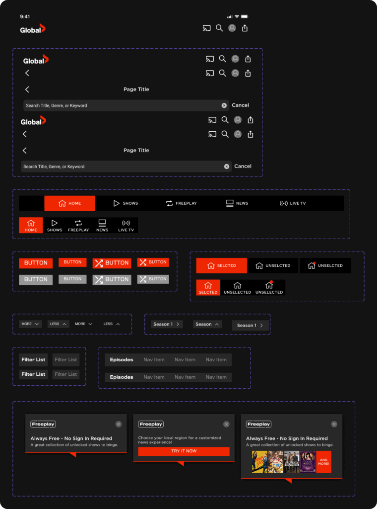Screen dimensions: 377x509
Task: Expand the MORE dropdown with the gray background
Action: (x=30, y=324)
